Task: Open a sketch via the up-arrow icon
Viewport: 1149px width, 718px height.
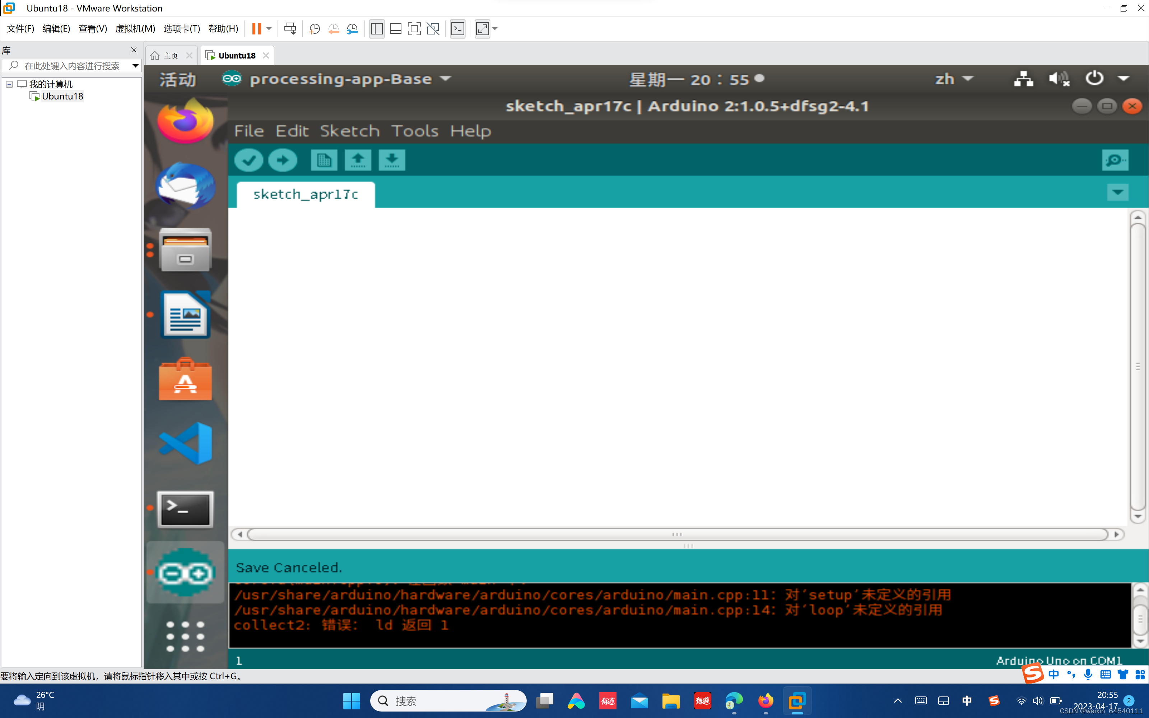Action: point(358,160)
